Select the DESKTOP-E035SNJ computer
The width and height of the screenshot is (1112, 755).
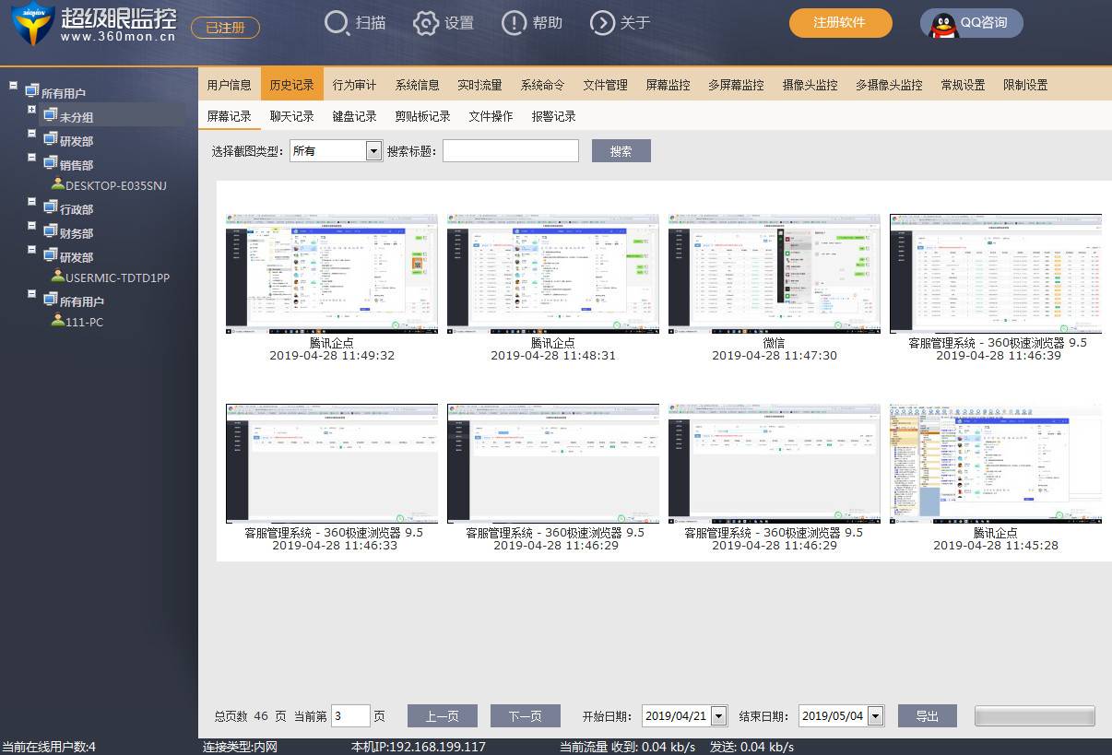[116, 185]
